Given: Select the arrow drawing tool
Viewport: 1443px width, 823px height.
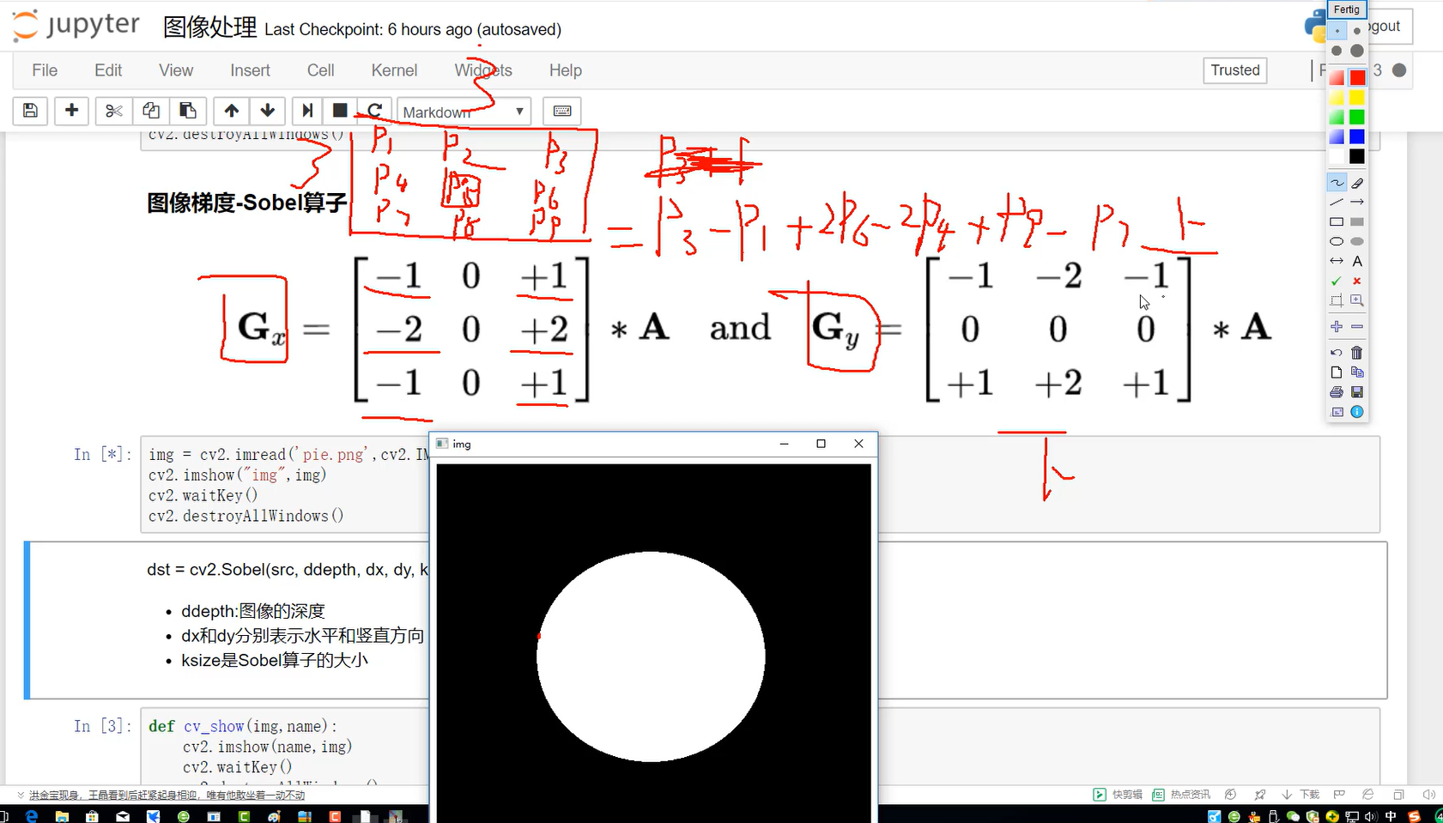Looking at the screenshot, I should tap(1357, 203).
